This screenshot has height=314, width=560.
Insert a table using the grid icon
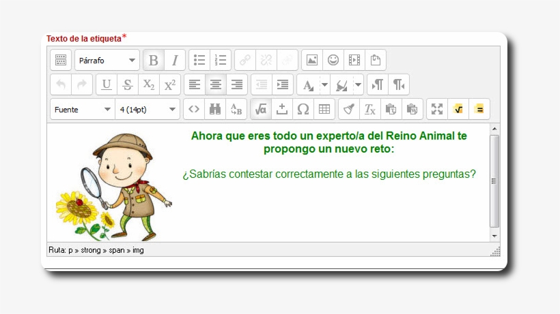pos(324,109)
